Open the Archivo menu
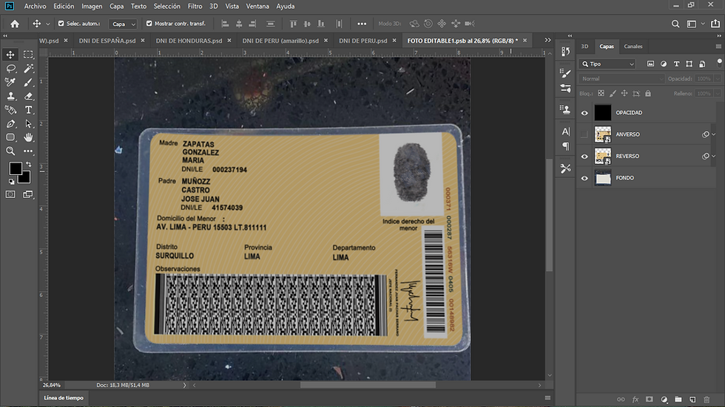Screen dimensions: 725x407 point(36,6)
